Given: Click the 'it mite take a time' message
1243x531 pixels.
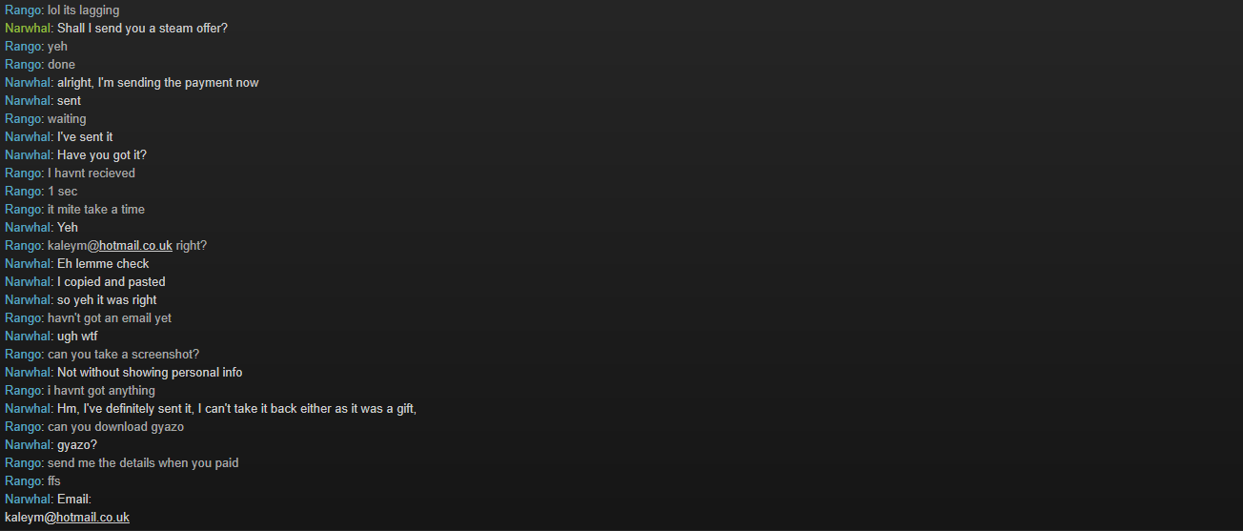Looking at the screenshot, I should click(x=96, y=210).
